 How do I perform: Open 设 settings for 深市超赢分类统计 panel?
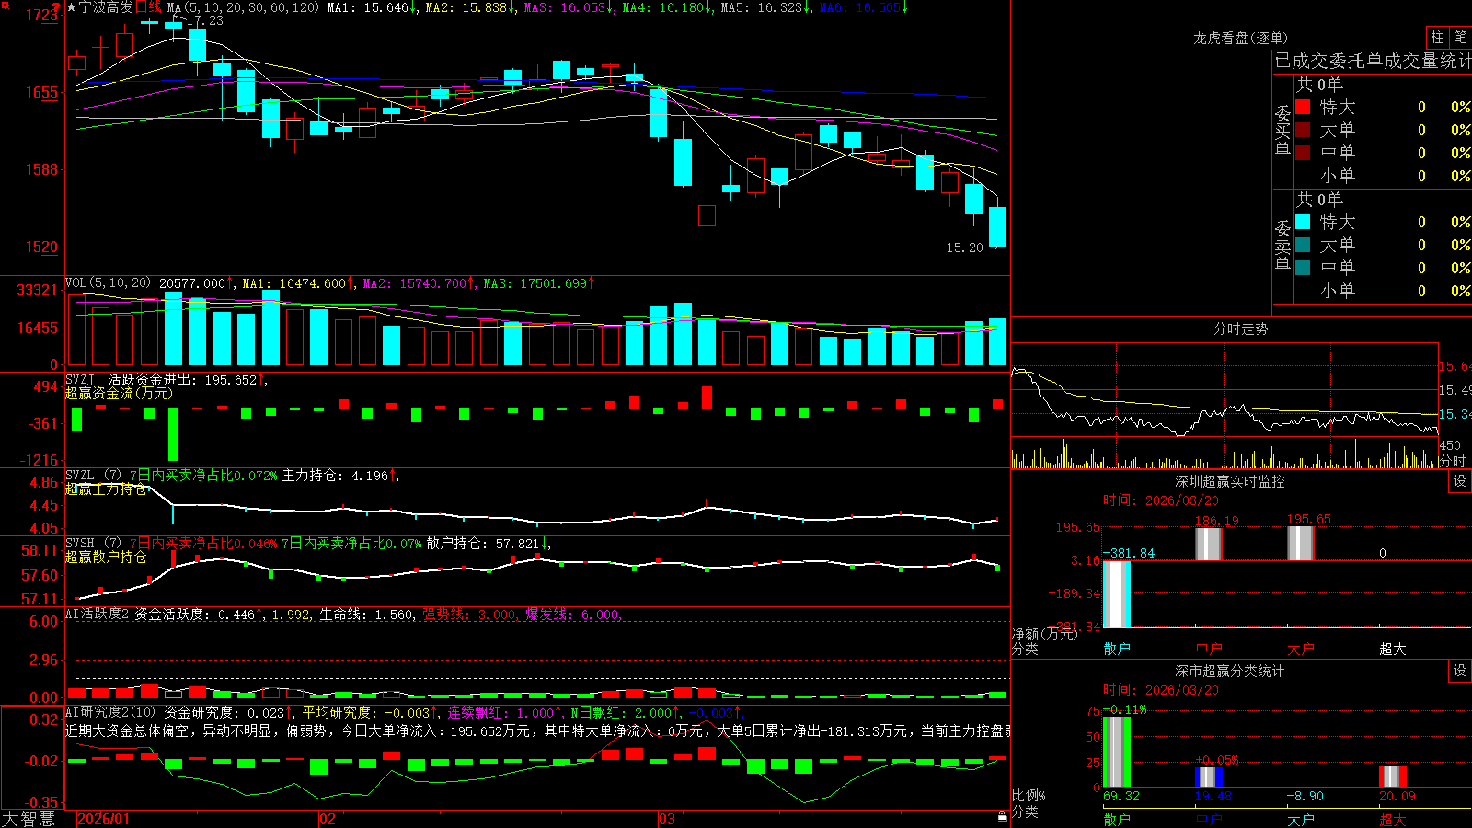tap(1460, 671)
